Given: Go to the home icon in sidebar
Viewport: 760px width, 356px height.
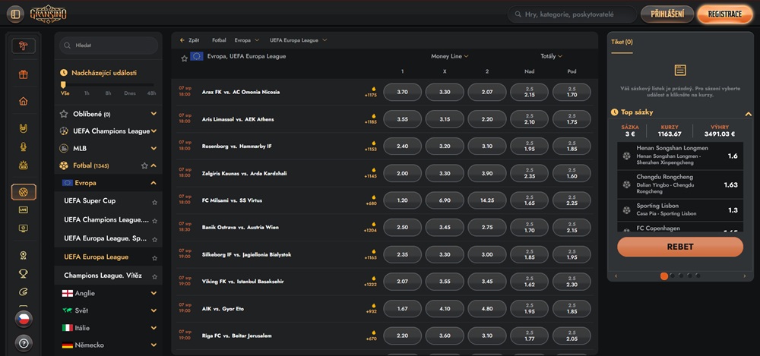Looking at the screenshot, I should pyautogui.click(x=24, y=101).
